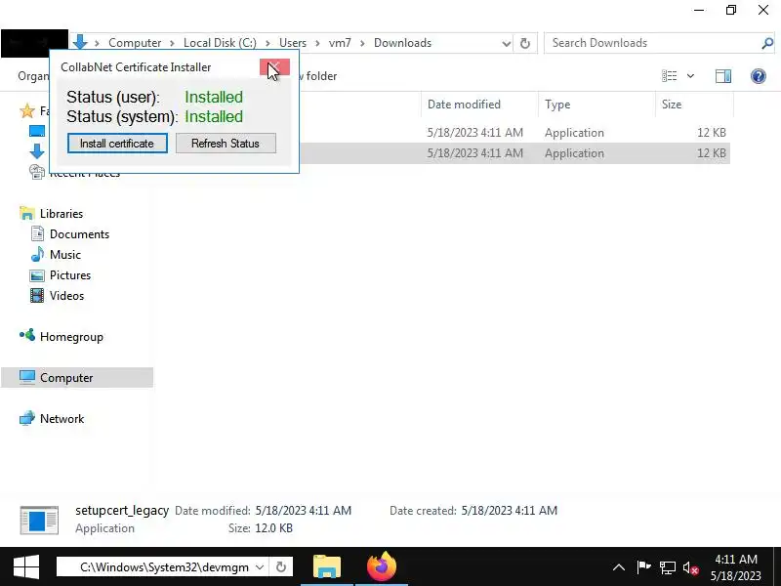Expand the address bar history dropdown
Screen dimensions: 781x586
click(x=506, y=43)
